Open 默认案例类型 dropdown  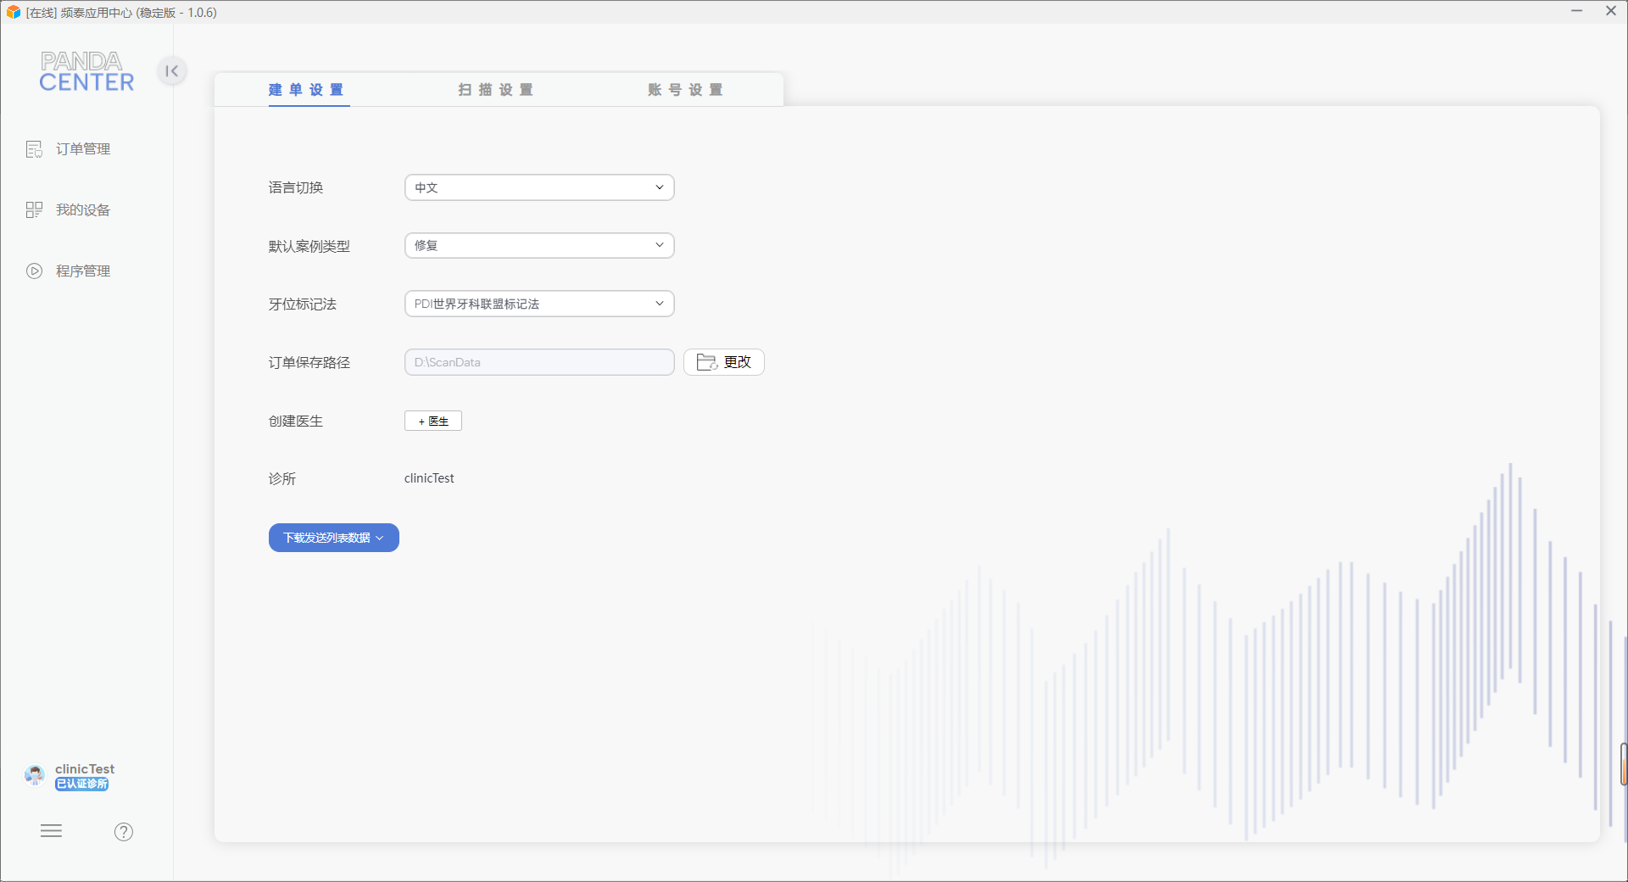pyautogui.click(x=539, y=246)
